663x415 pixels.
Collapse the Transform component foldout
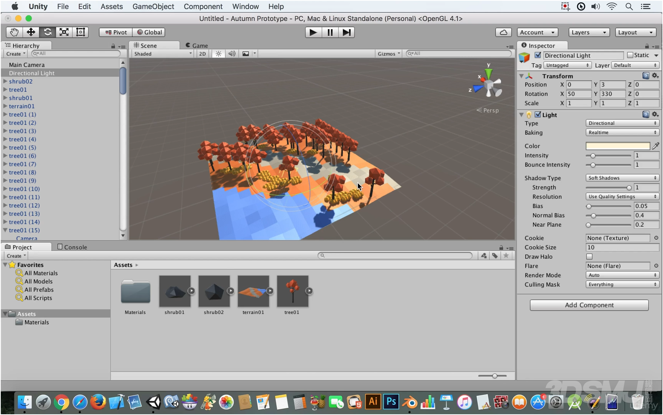tap(521, 76)
